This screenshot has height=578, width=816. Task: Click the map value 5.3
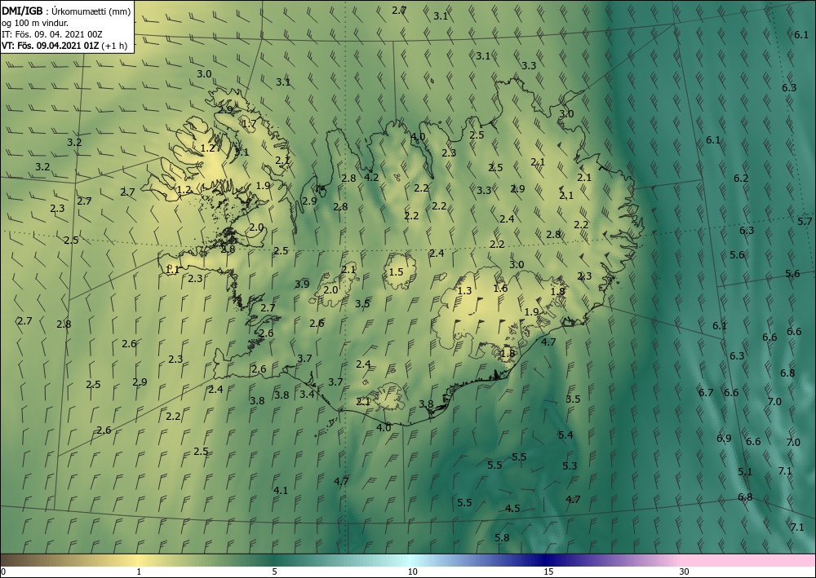(570, 465)
